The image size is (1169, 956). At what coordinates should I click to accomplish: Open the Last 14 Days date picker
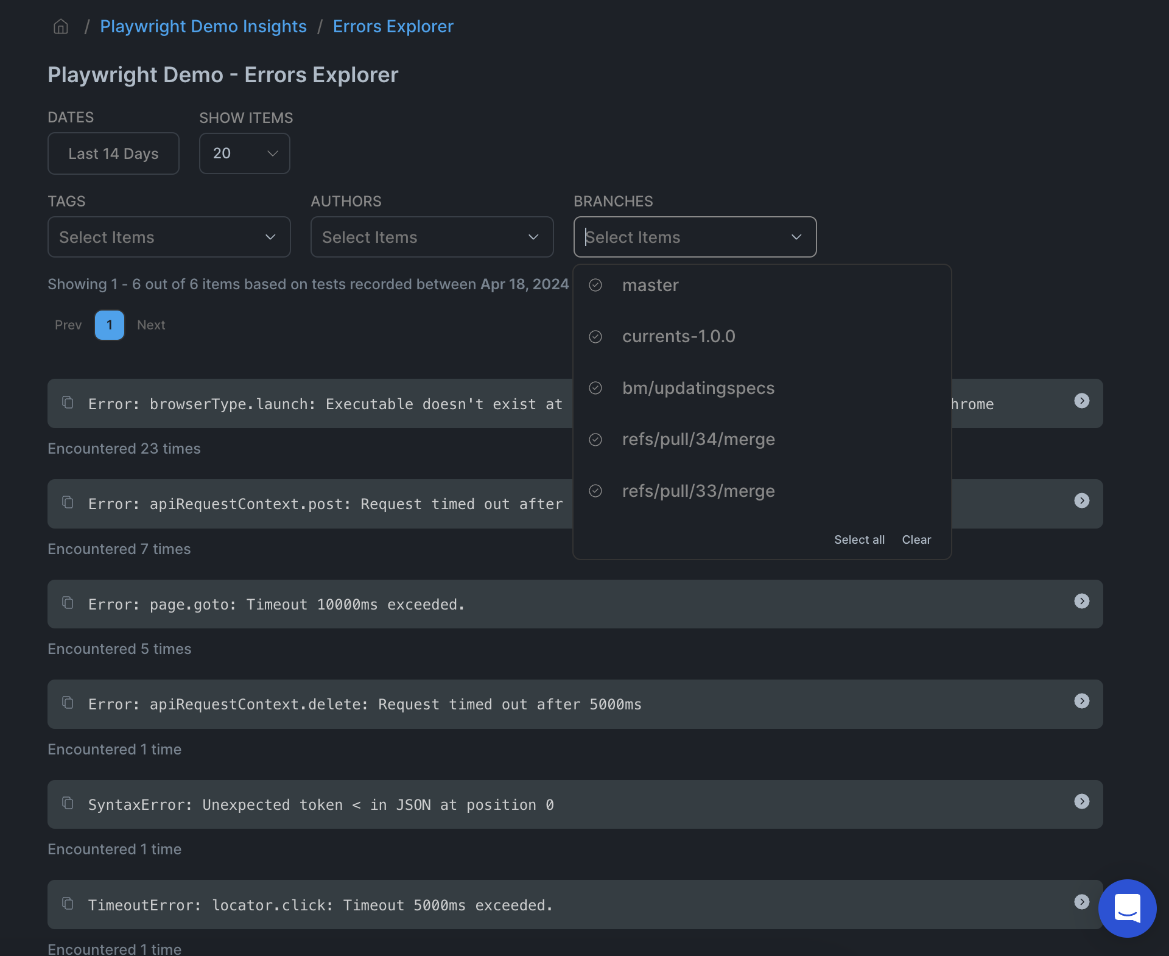[113, 153]
